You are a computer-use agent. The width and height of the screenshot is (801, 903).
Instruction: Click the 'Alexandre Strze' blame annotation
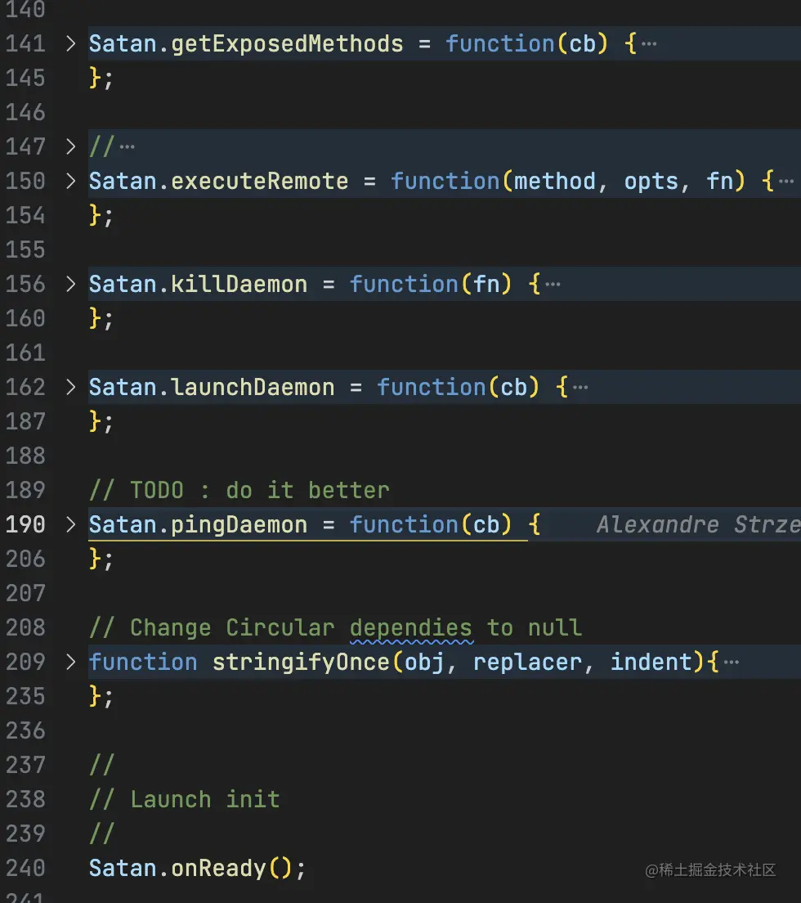tap(699, 524)
